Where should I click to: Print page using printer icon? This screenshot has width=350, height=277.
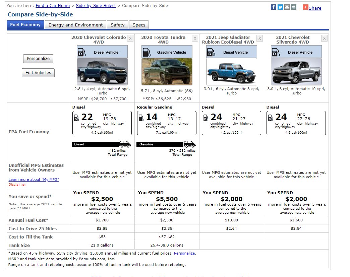294,7
